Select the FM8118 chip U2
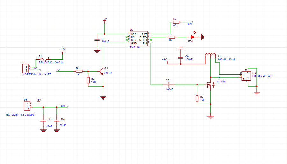Image resolution: width=287 pixels, height=164 pixels. point(139,39)
